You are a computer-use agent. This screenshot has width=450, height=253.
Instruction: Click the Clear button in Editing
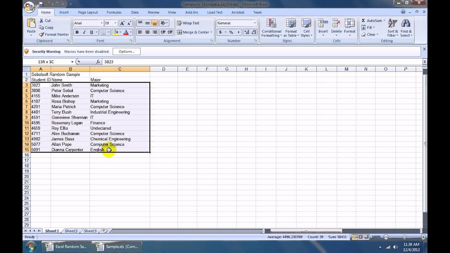[x=370, y=34]
